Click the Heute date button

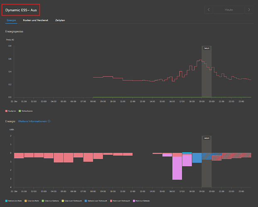click(229, 10)
